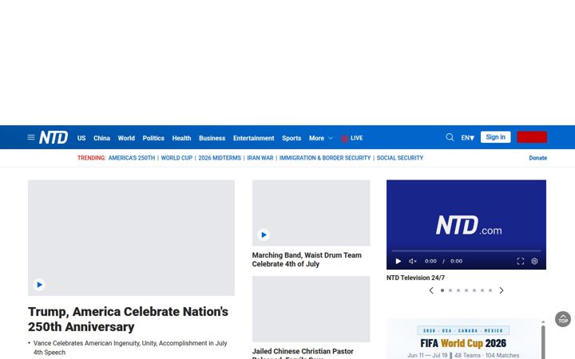Open the World section
575x359 pixels.
click(126, 138)
